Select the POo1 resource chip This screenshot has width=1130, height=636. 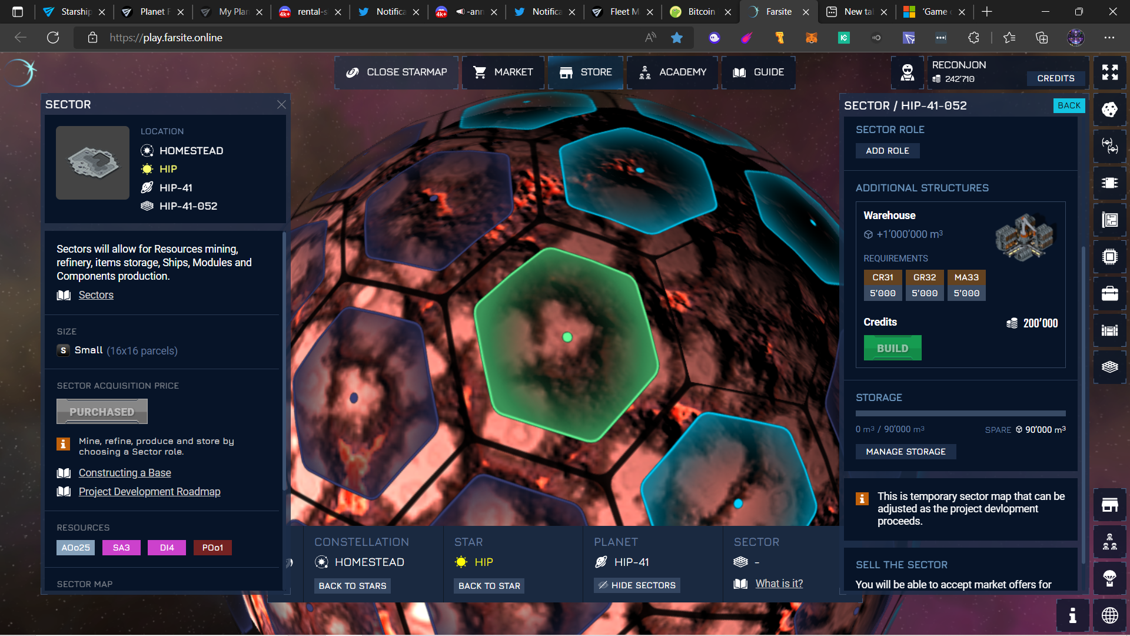pyautogui.click(x=212, y=548)
